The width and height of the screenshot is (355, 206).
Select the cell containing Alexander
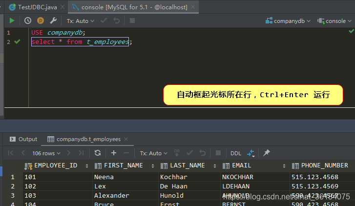click(125, 196)
